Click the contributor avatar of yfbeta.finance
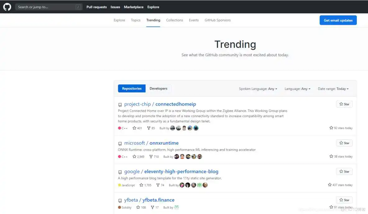The height and width of the screenshot is (214, 368). tap(177, 207)
